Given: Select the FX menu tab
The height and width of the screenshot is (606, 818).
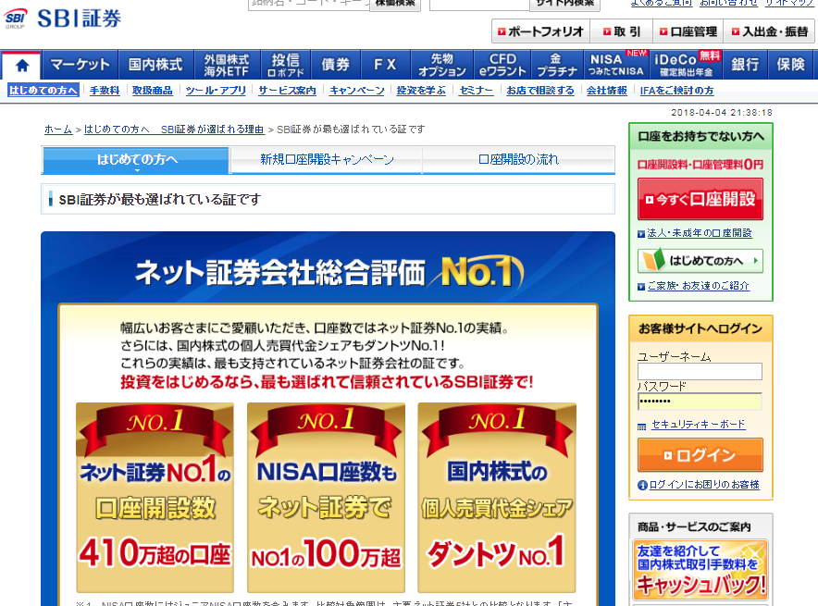Looking at the screenshot, I should click(x=386, y=65).
